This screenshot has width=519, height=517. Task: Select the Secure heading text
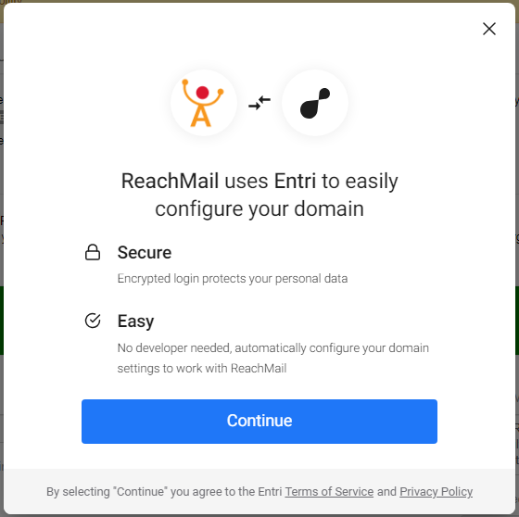pyautogui.click(x=145, y=253)
